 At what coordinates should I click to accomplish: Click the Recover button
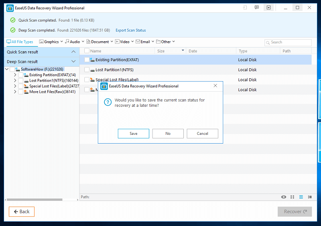295,212
